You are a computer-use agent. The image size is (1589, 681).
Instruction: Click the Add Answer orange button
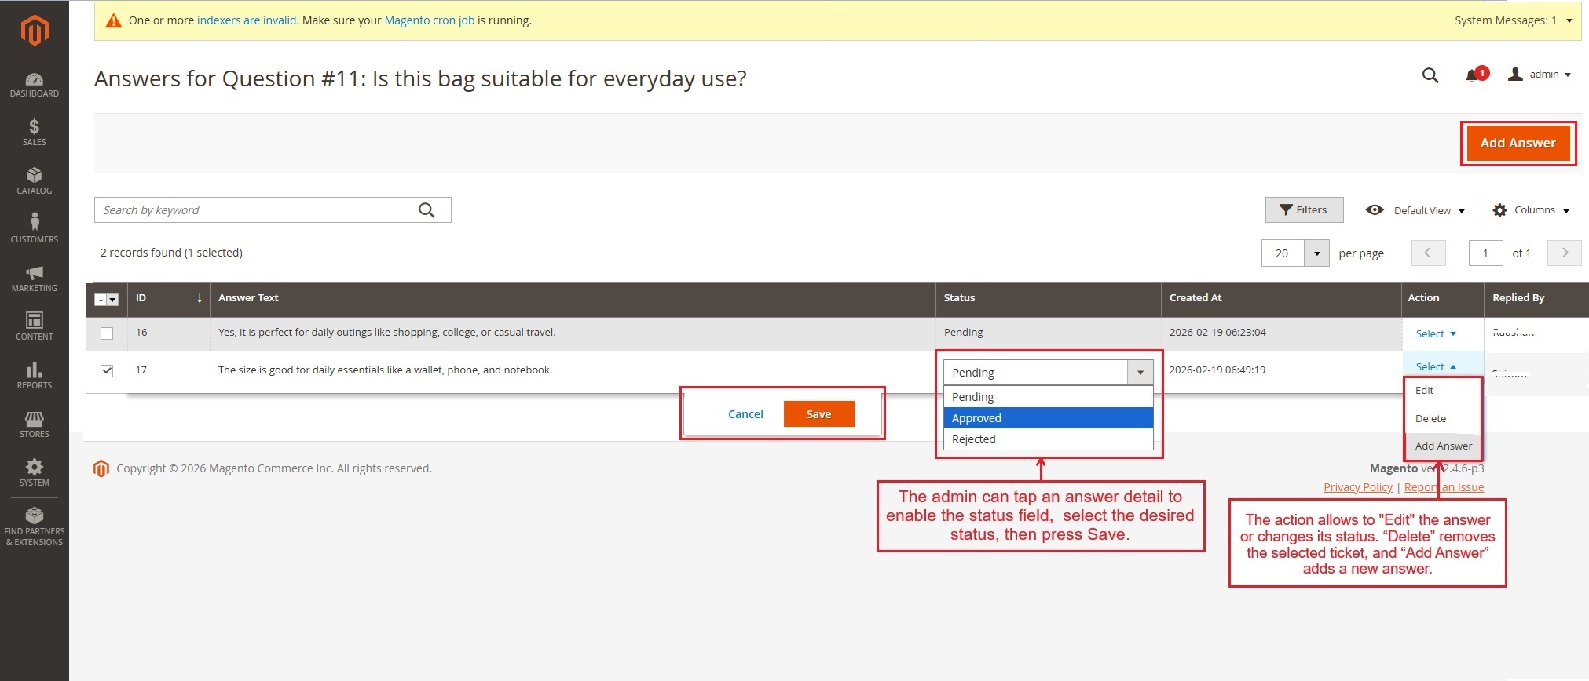(x=1518, y=143)
